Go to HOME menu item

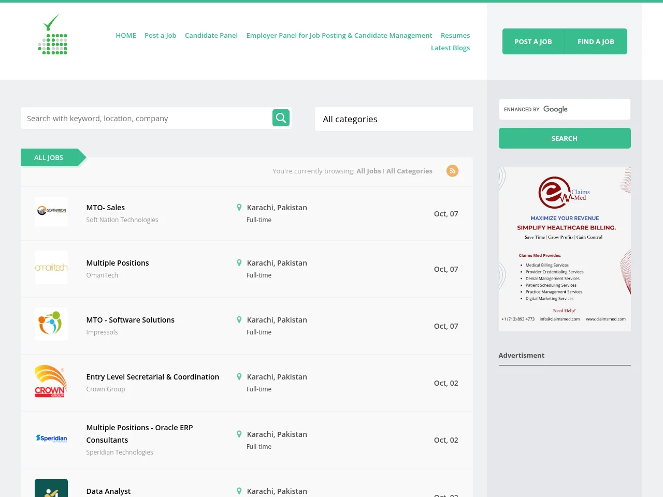126,35
